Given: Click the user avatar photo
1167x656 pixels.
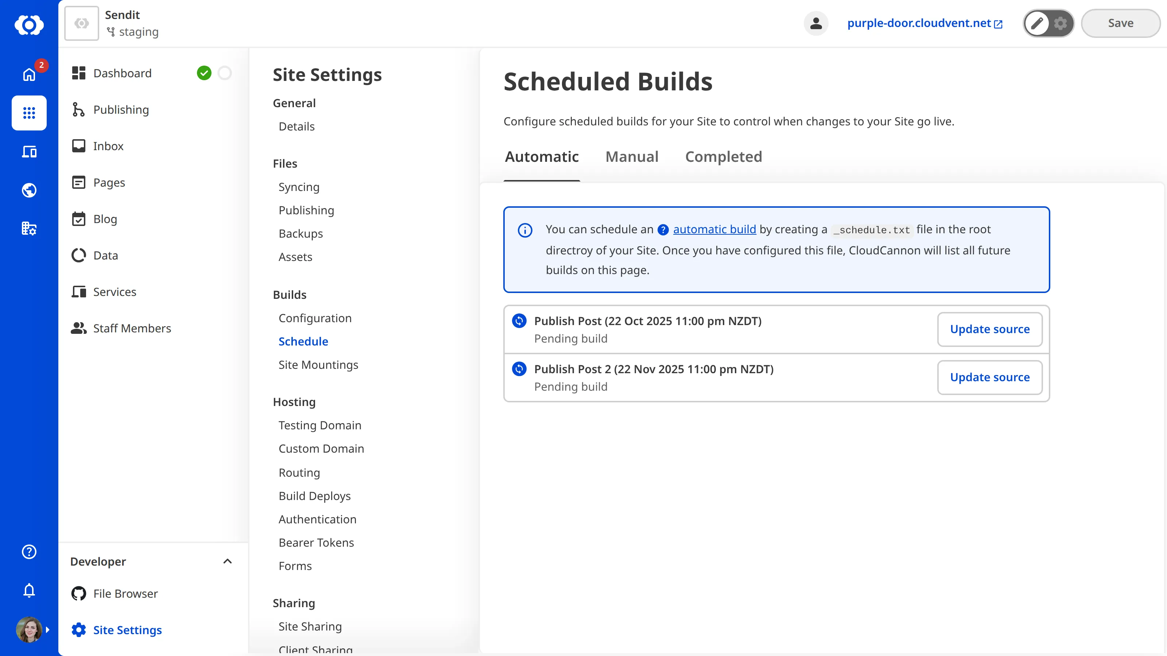Looking at the screenshot, I should click(x=29, y=629).
